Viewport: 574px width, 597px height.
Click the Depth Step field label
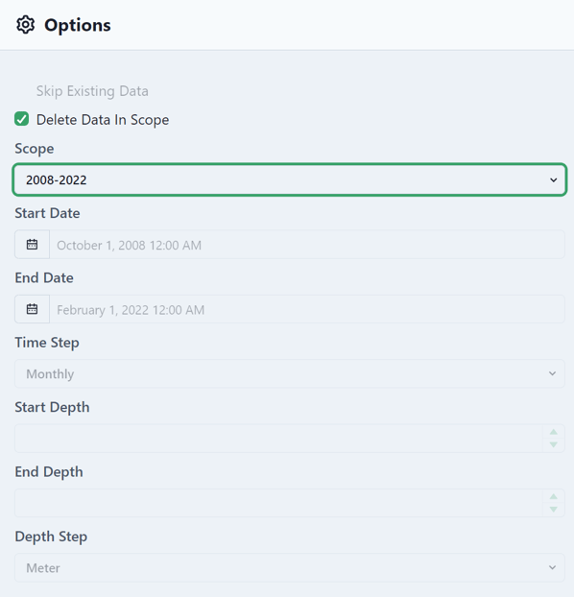[x=51, y=537]
